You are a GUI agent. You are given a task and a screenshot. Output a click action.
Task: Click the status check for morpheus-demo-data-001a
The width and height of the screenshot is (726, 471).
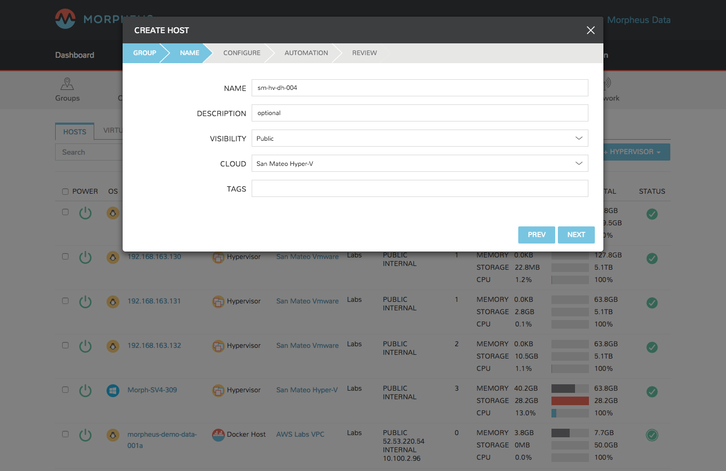click(x=652, y=436)
